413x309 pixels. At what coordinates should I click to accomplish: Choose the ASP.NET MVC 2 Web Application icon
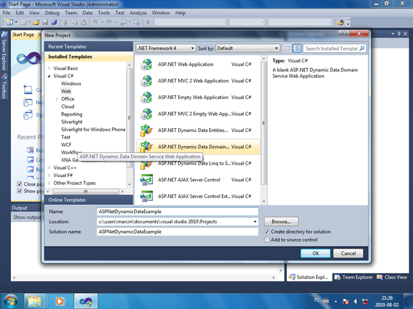pos(146,81)
